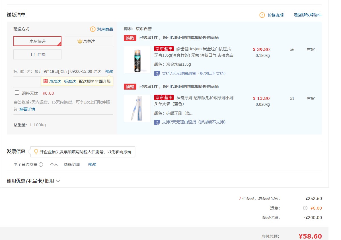
Task: Open 皓齿健Hosjam toothpaste product title
Action: click(194, 52)
